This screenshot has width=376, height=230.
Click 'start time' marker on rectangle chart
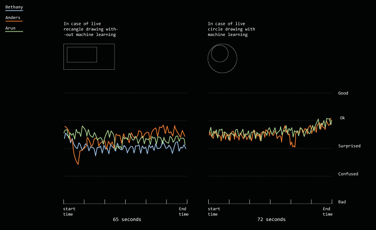[x=68, y=211]
